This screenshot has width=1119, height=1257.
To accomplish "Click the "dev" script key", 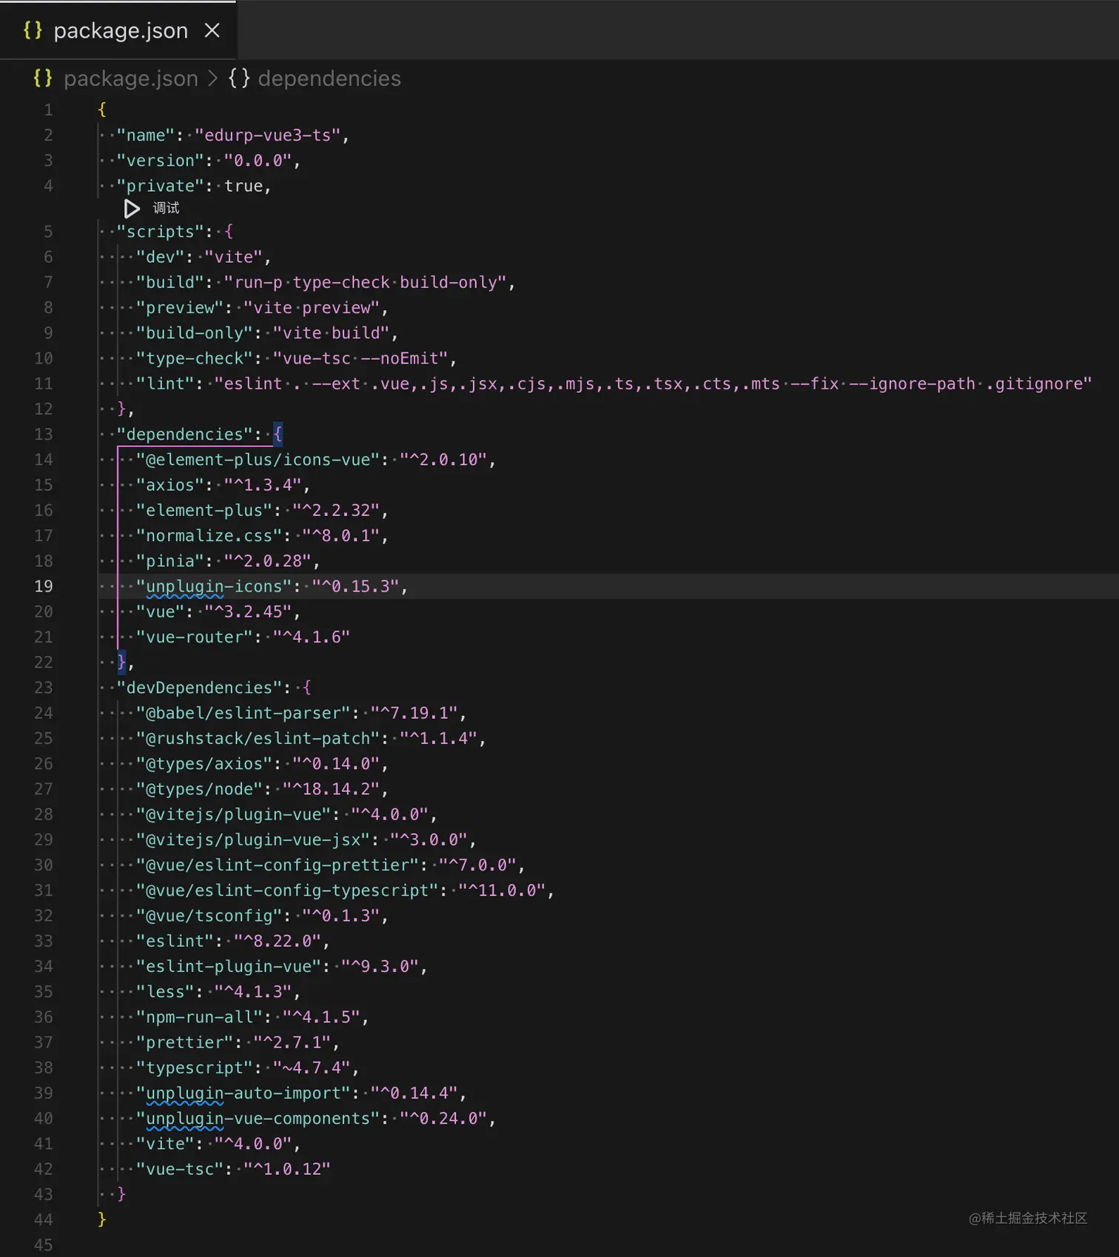I will 161,257.
